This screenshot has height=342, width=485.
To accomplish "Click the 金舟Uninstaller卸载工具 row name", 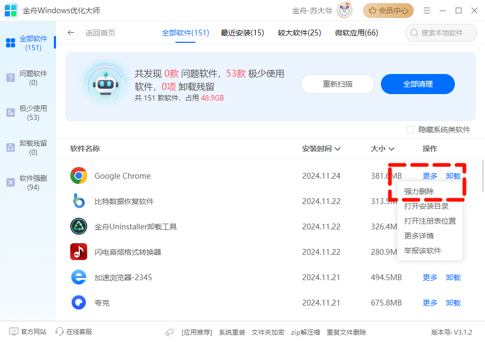I will point(135,227).
